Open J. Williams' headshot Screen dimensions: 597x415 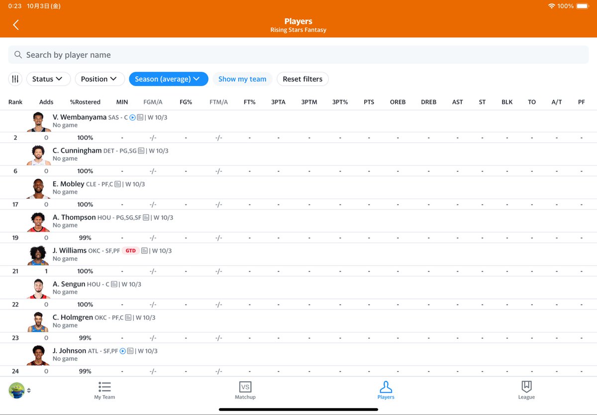(x=38, y=255)
